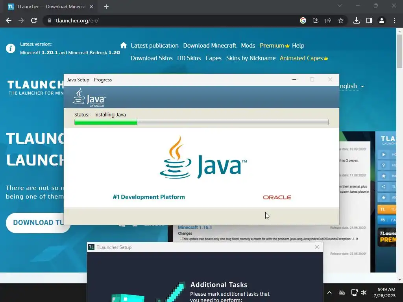Open the Animated Capes link
Image resolution: width=403 pixels, height=302 pixels.
304,58
